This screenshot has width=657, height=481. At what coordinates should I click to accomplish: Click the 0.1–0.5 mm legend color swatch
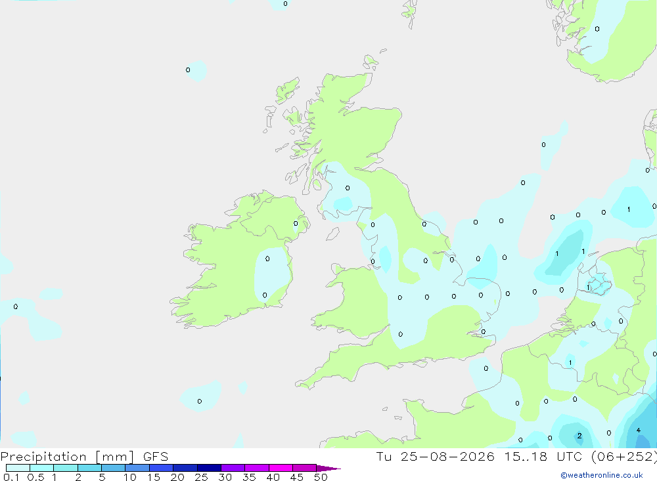click(18, 468)
